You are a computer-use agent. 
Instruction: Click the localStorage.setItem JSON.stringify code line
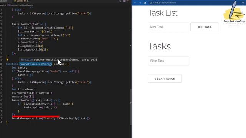51,118
